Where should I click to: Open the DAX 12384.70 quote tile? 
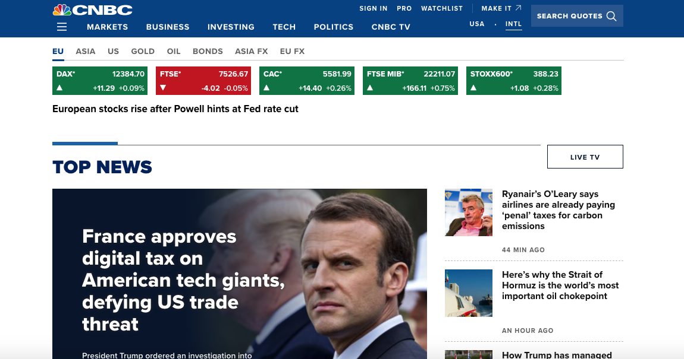pyautogui.click(x=100, y=81)
